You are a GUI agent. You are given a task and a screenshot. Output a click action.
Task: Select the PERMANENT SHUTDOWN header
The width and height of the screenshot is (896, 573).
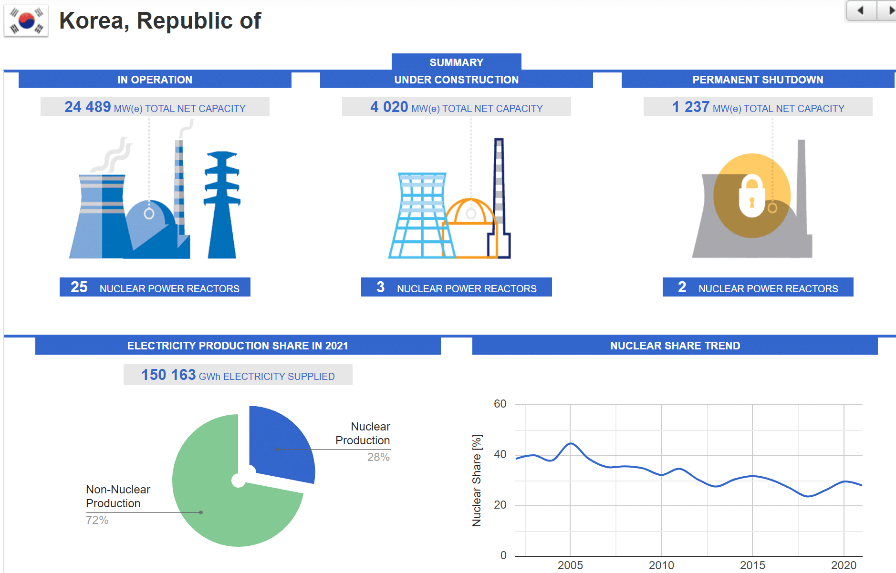point(758,80)
